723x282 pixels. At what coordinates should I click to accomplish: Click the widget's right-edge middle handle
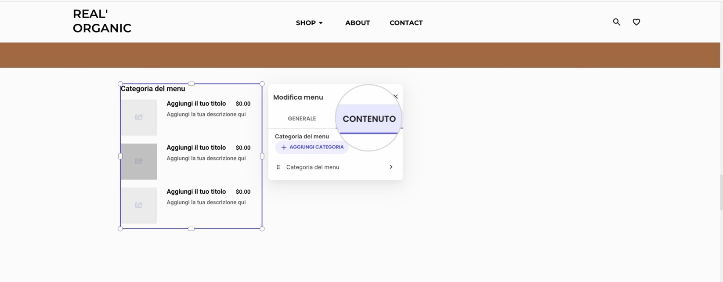[262, 156]
